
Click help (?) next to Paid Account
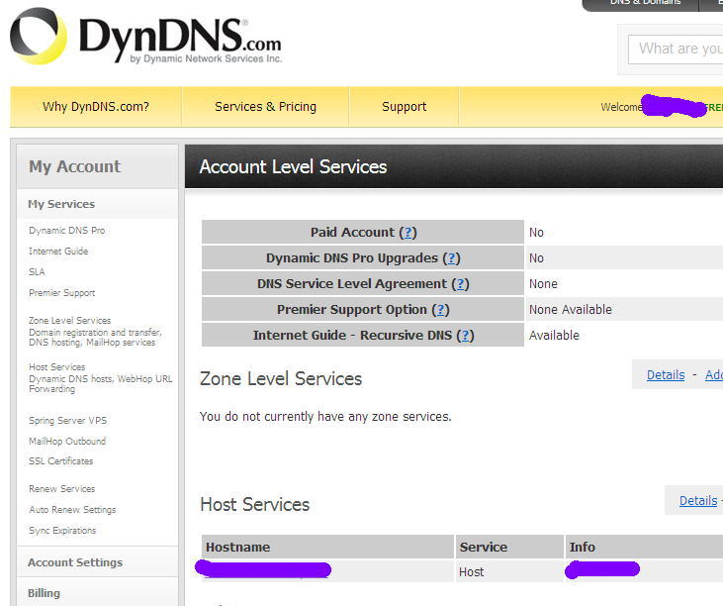click(x=407, y=232)
